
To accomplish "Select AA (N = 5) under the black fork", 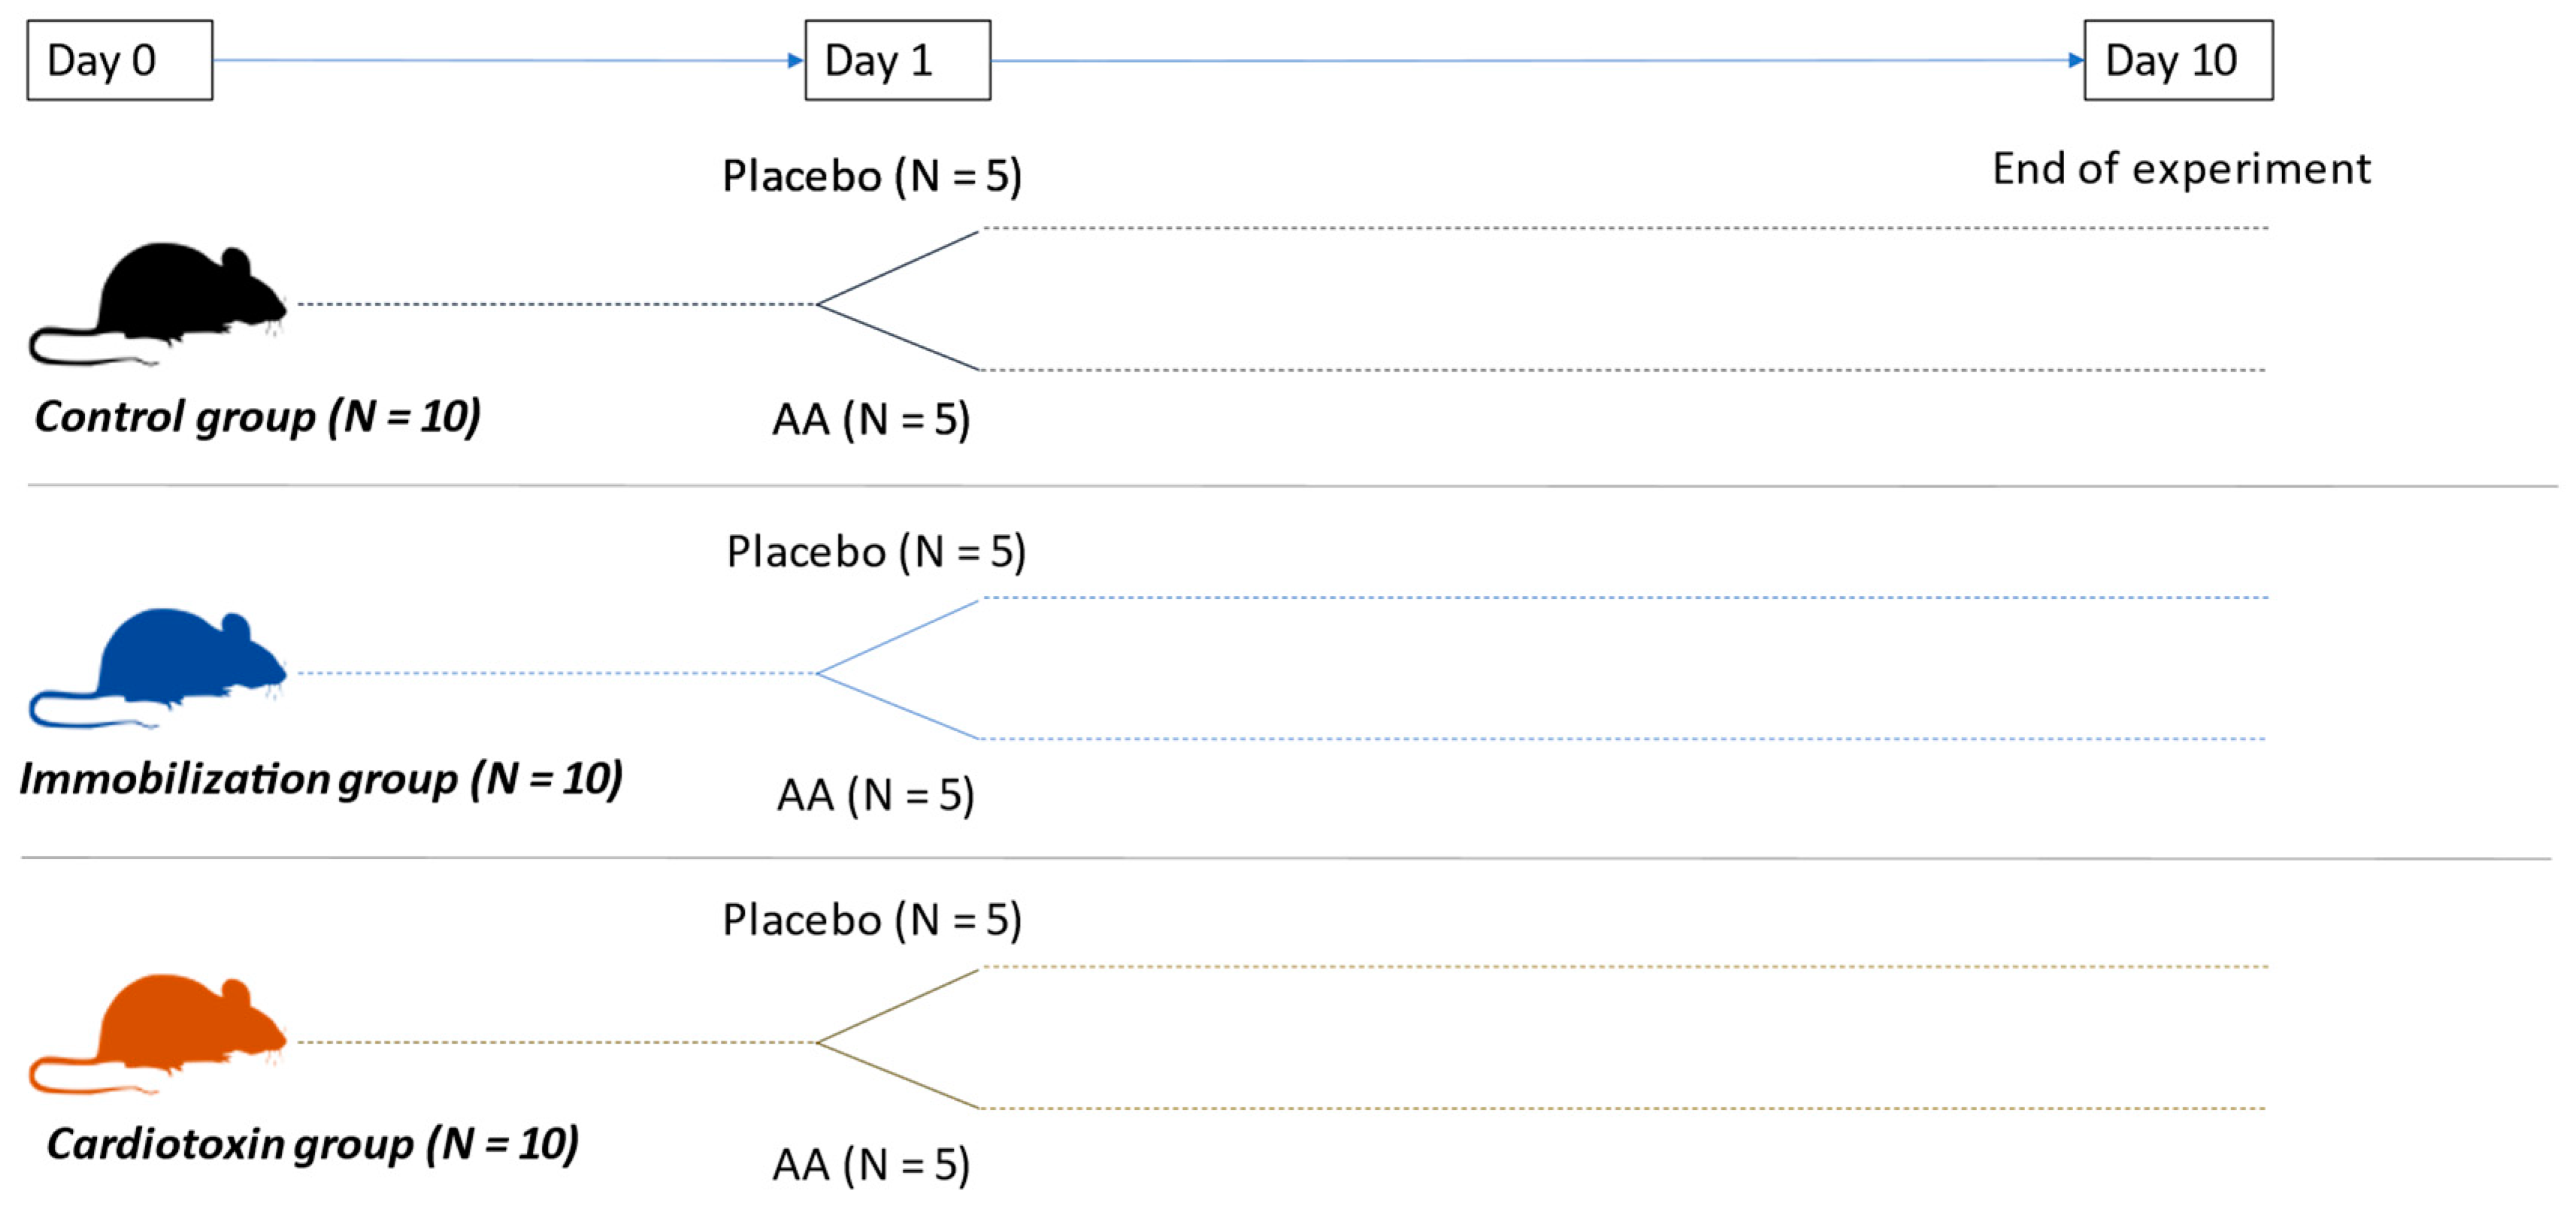I will (871, 419).
